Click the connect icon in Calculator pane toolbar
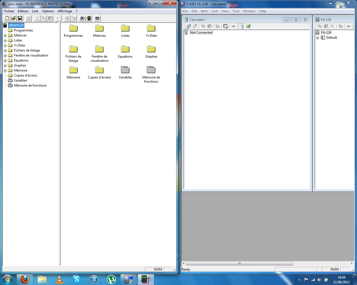 pyautogui.click(x=189, y=26)
